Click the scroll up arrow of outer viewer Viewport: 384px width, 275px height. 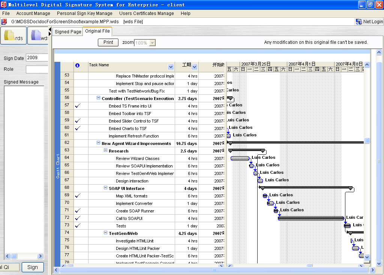(x=379, y=52)
